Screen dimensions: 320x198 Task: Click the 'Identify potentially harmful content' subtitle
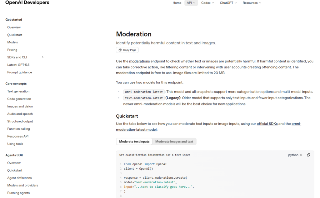pyautogui.click(x=166, y=43)
